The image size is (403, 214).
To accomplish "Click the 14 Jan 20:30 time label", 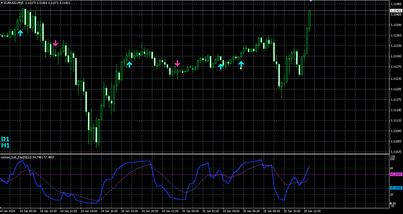I will [150, 211].
